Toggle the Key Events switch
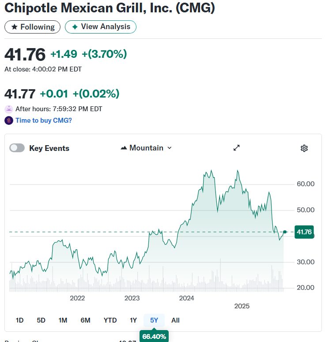325x342 pixels. point(17,148)
